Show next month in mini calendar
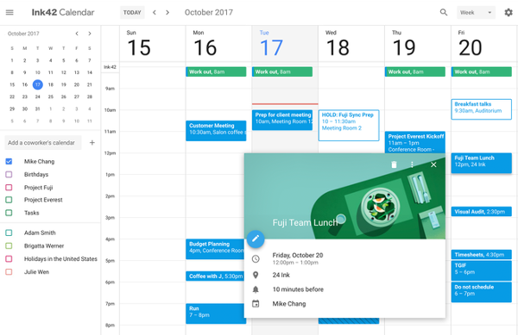 [x=90, y=34]
